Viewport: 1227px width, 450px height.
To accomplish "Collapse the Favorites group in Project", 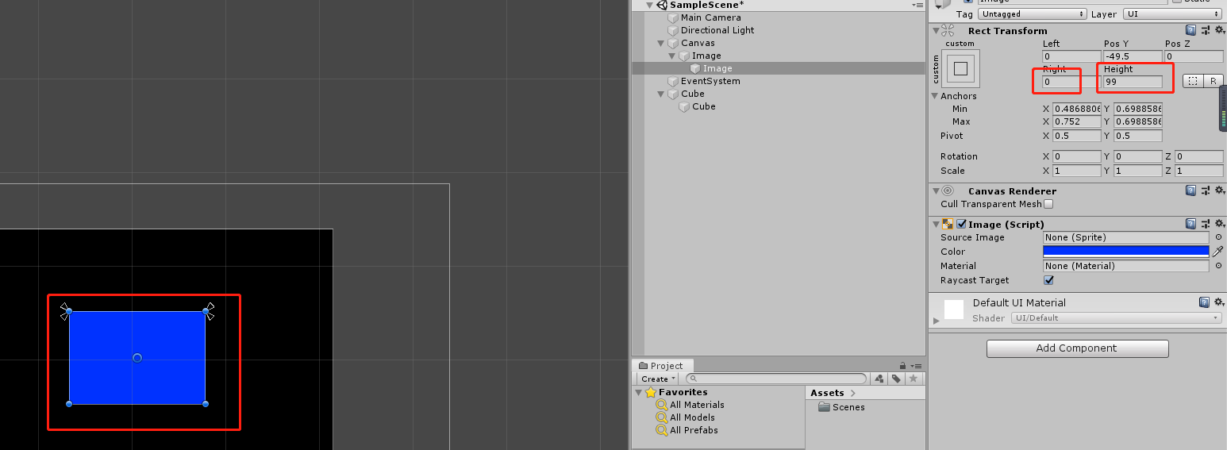I will [x=639, y=392].
